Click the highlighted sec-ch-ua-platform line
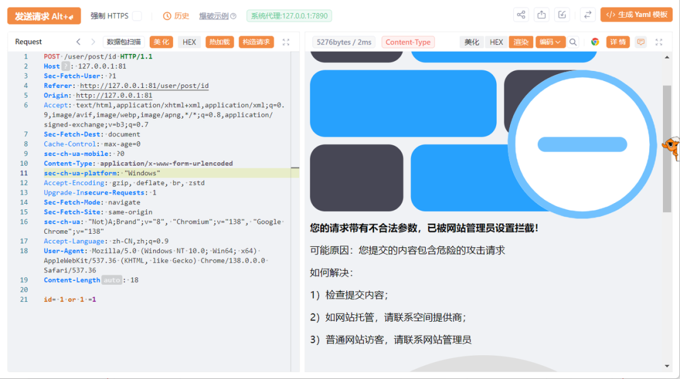Image resolution: width=680 pixels, height=379 pixels. [x=171, y=173]
